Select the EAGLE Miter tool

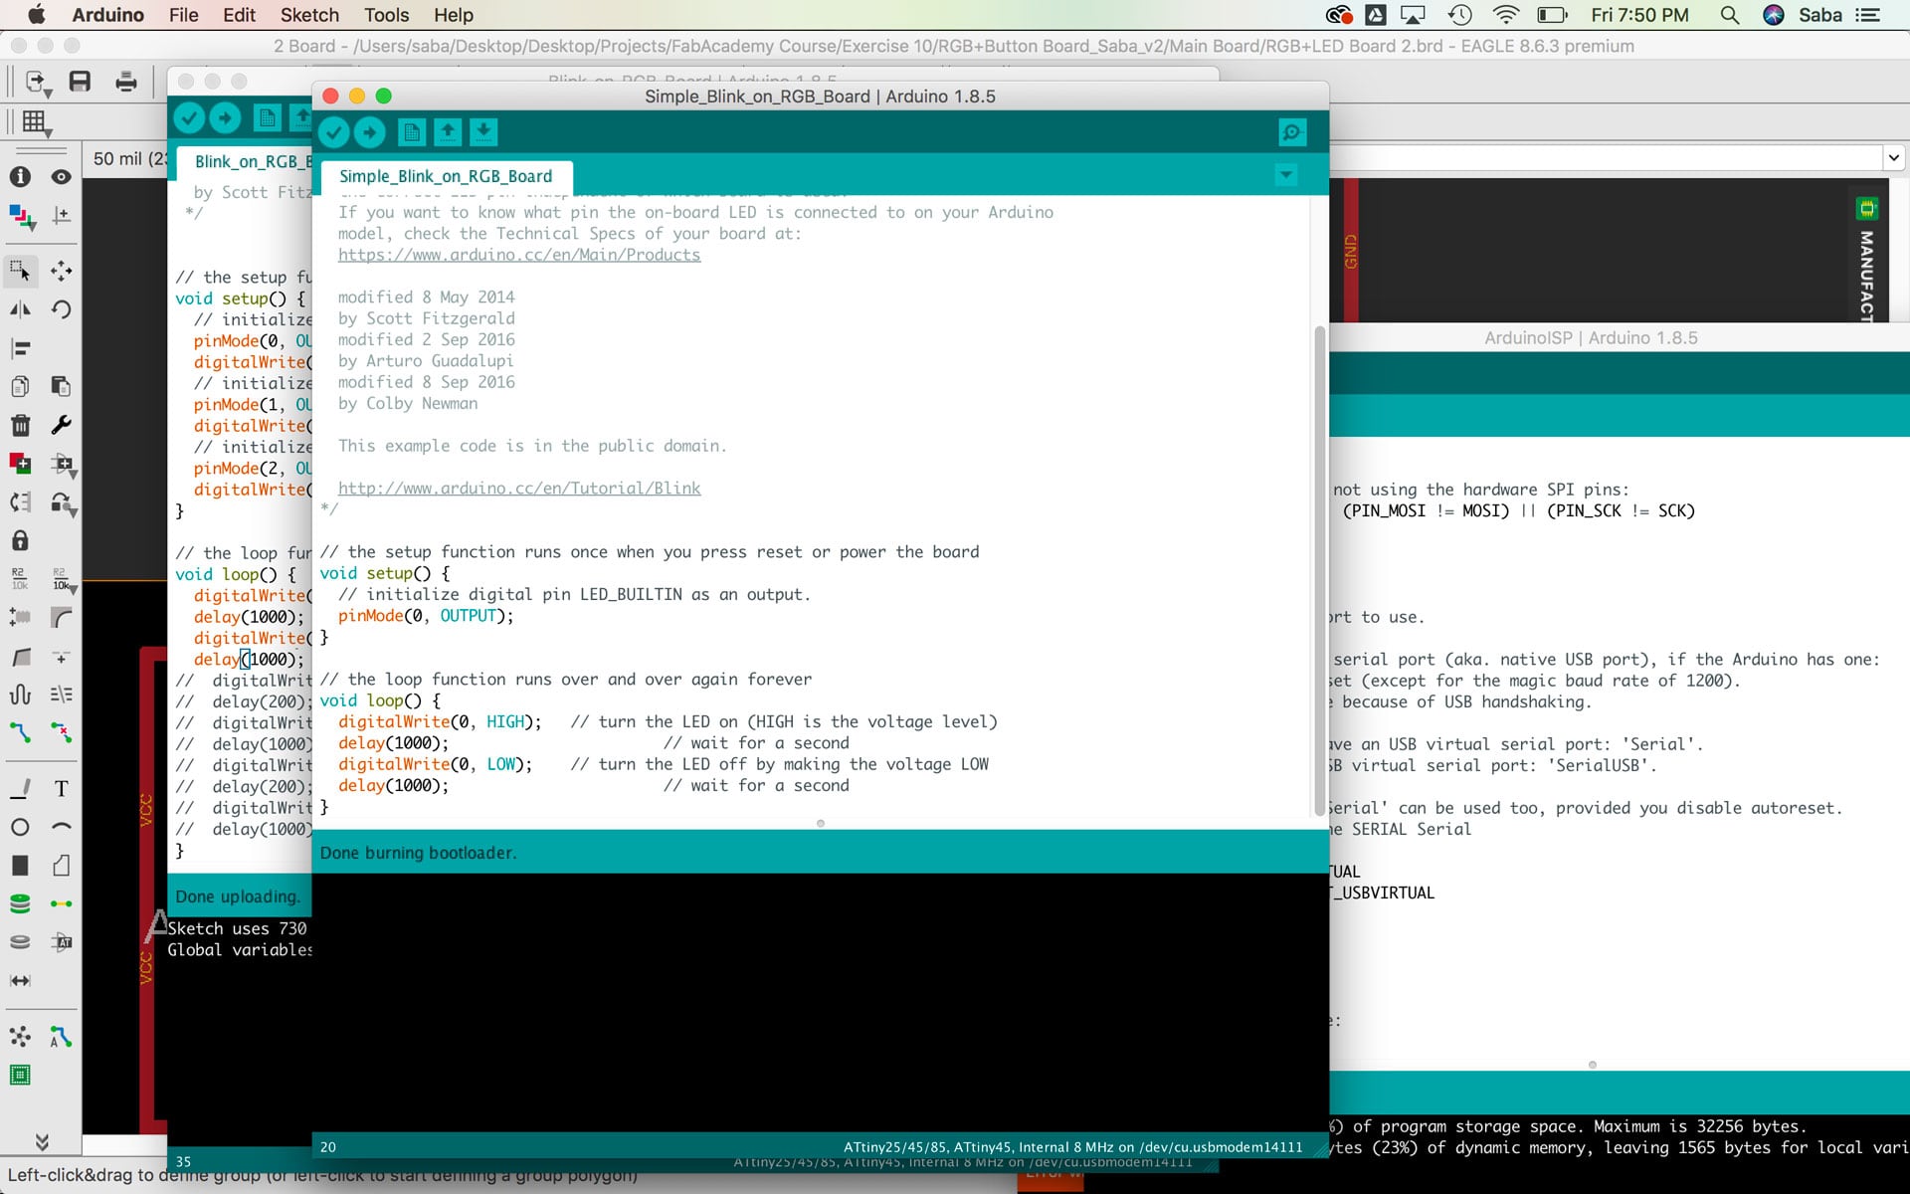pyautogui.click(x=61, y=618)
